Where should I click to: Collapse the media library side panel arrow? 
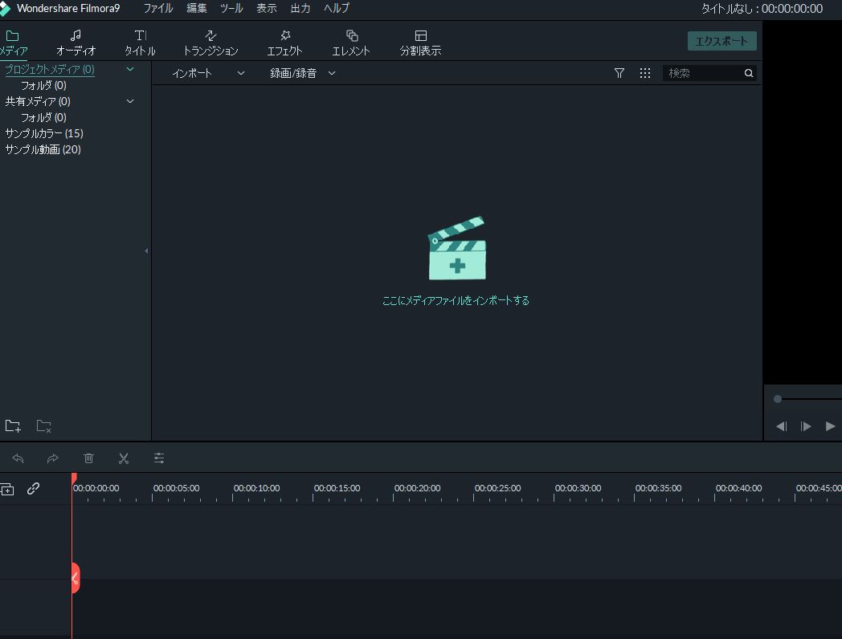146,250
